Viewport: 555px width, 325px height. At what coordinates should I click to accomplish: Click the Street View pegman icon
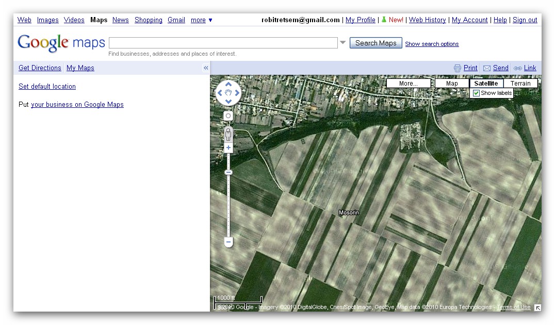click(228, 135)
